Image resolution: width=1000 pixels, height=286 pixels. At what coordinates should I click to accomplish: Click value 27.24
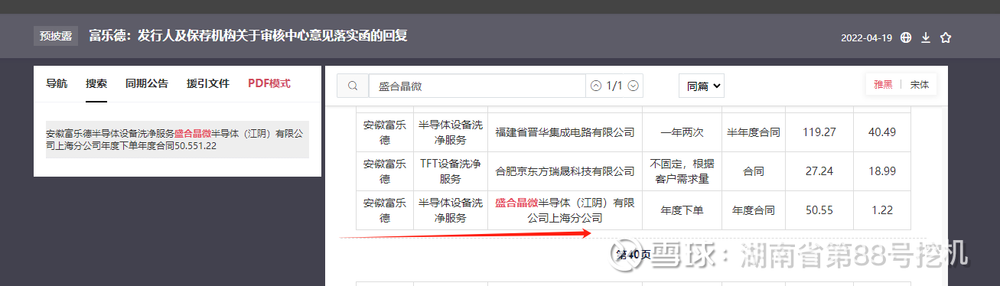click(x=819, y=171)
